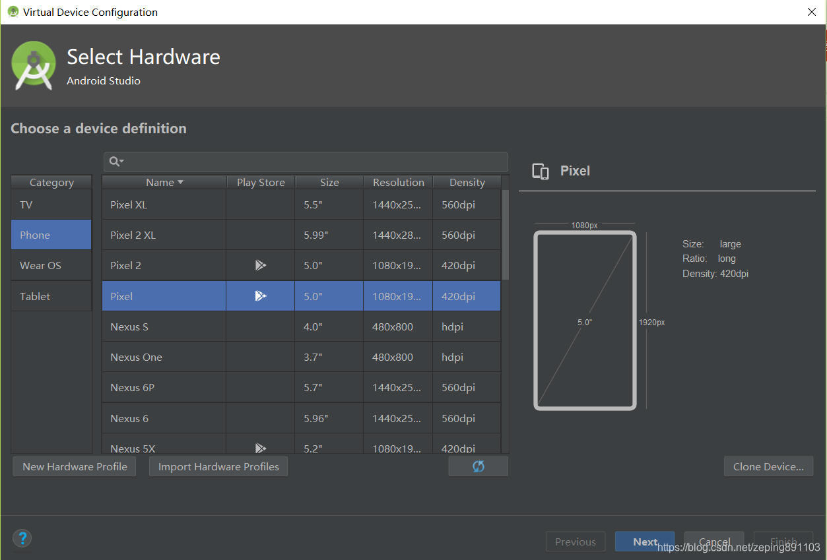Select the Phone category
Viewport: 827px width, 560px height.
tap(51, 235)
